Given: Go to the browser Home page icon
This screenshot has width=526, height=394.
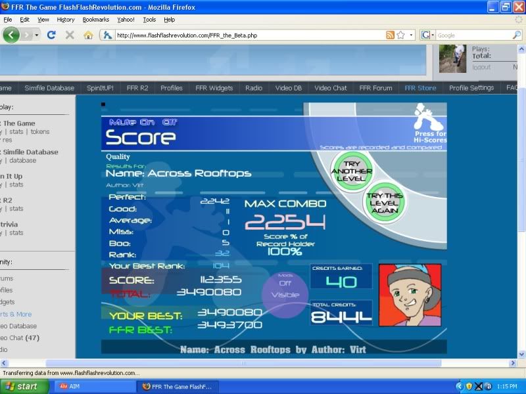Looking at the screenshot, I should [x=88, y=35].
